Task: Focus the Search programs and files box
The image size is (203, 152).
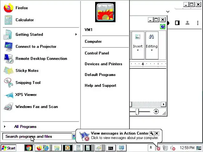Action: [x=37, y=136]
